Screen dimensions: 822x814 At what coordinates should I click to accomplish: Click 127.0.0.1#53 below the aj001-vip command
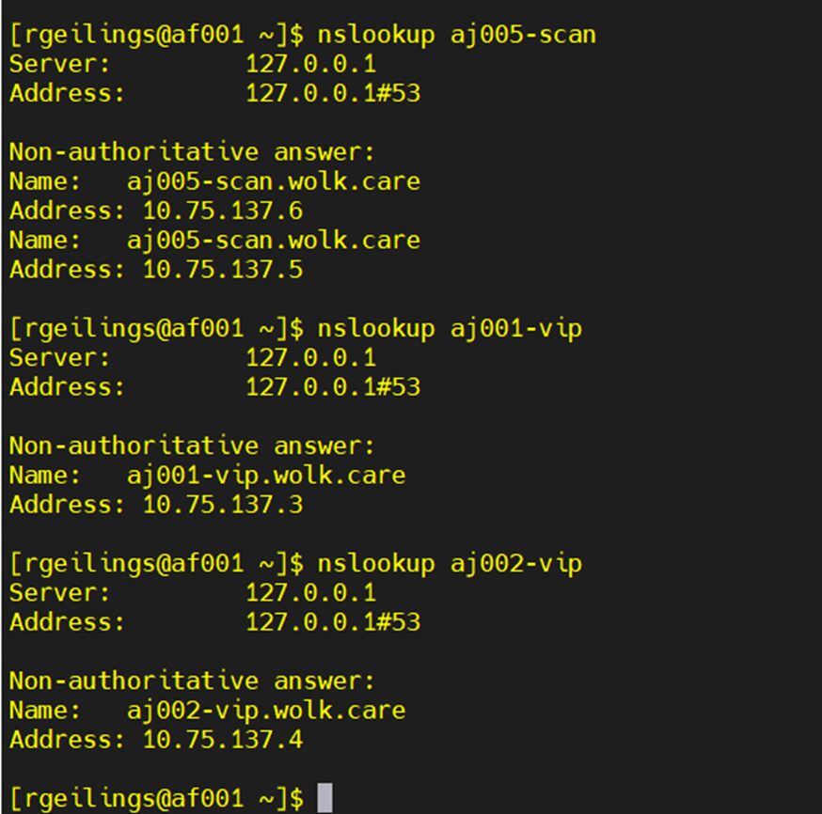(x=333, y=386)
